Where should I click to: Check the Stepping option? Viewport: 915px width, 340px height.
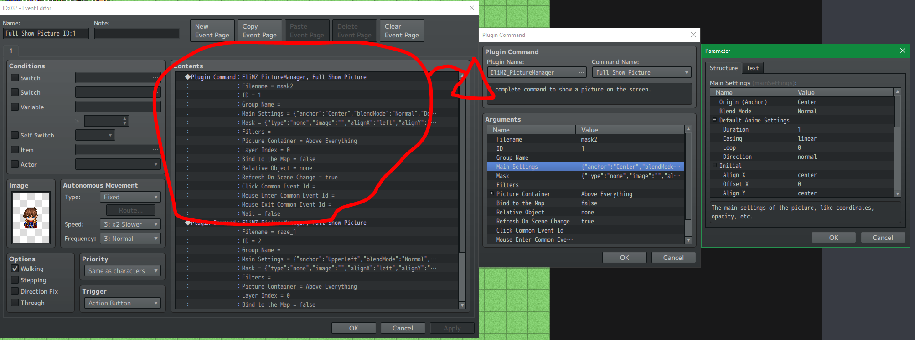[15, 280]
